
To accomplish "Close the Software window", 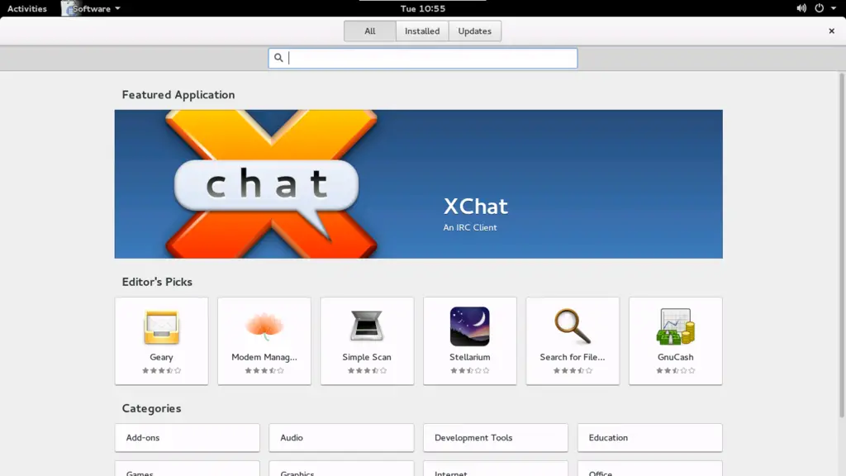I will 831,31.
